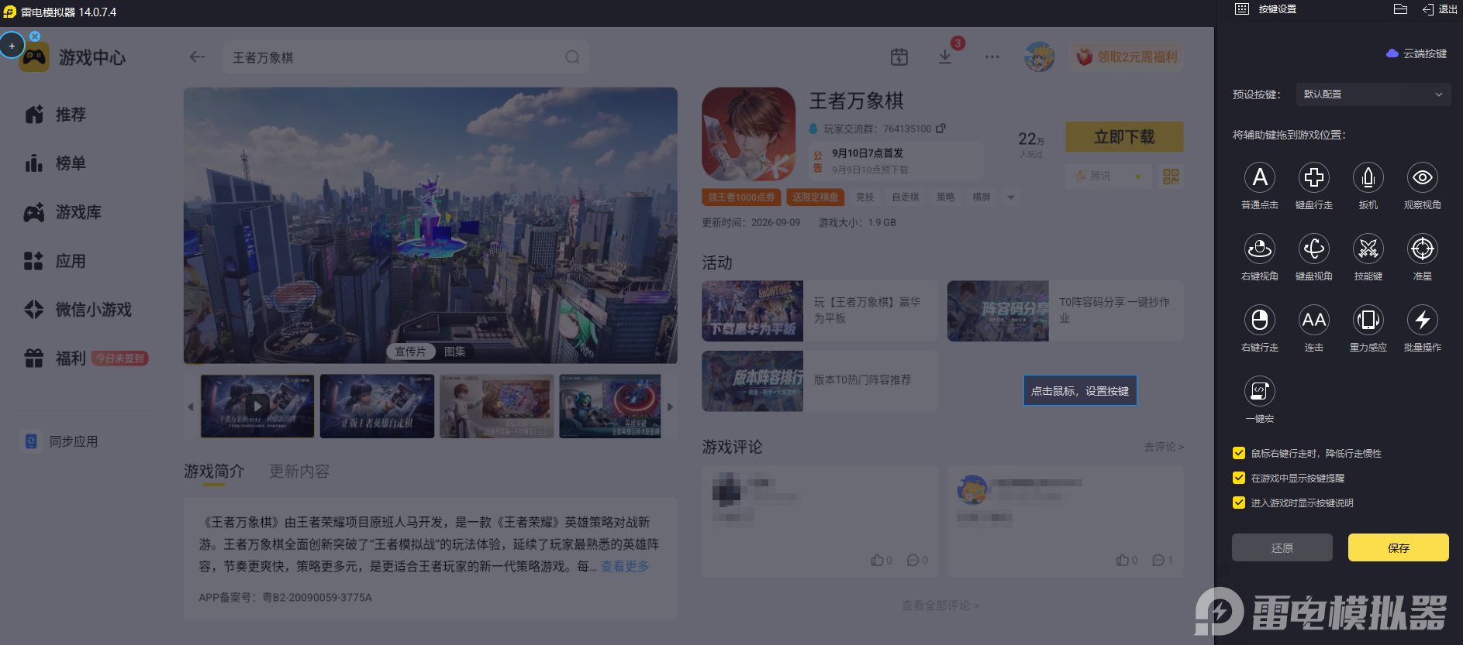Select the 重力感应 gravity sensor icon
Image resolution: width=1463 pixels, height=645 pixels.
click(x=1368, y=320)
